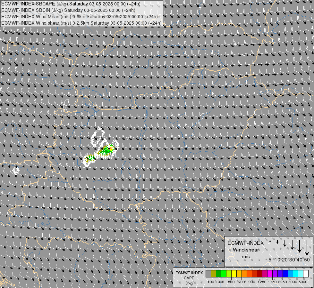Select the dark red swatch left of 1250
The height and width of the screenshot is (288, 314).
(260, 274)
